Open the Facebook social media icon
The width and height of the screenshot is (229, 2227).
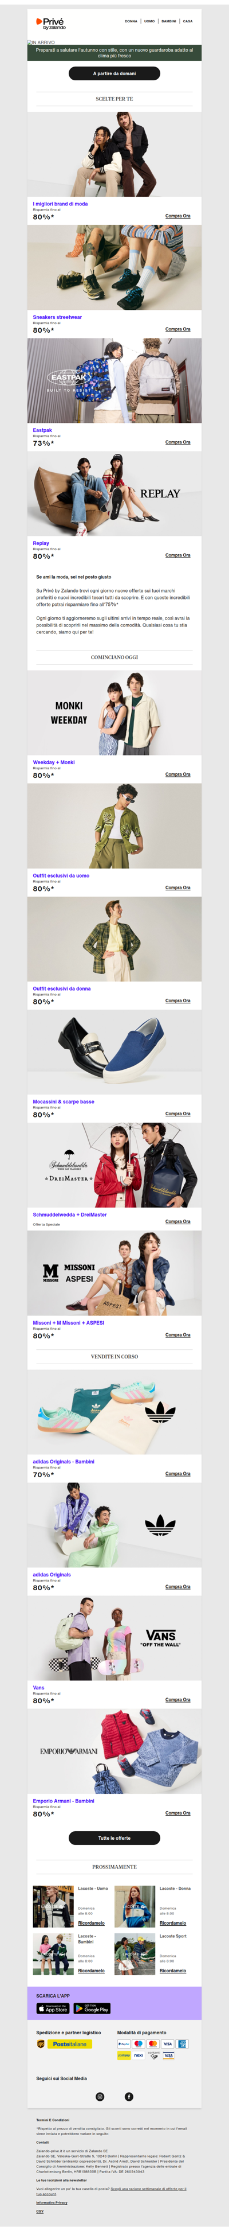coord(129,2096)
